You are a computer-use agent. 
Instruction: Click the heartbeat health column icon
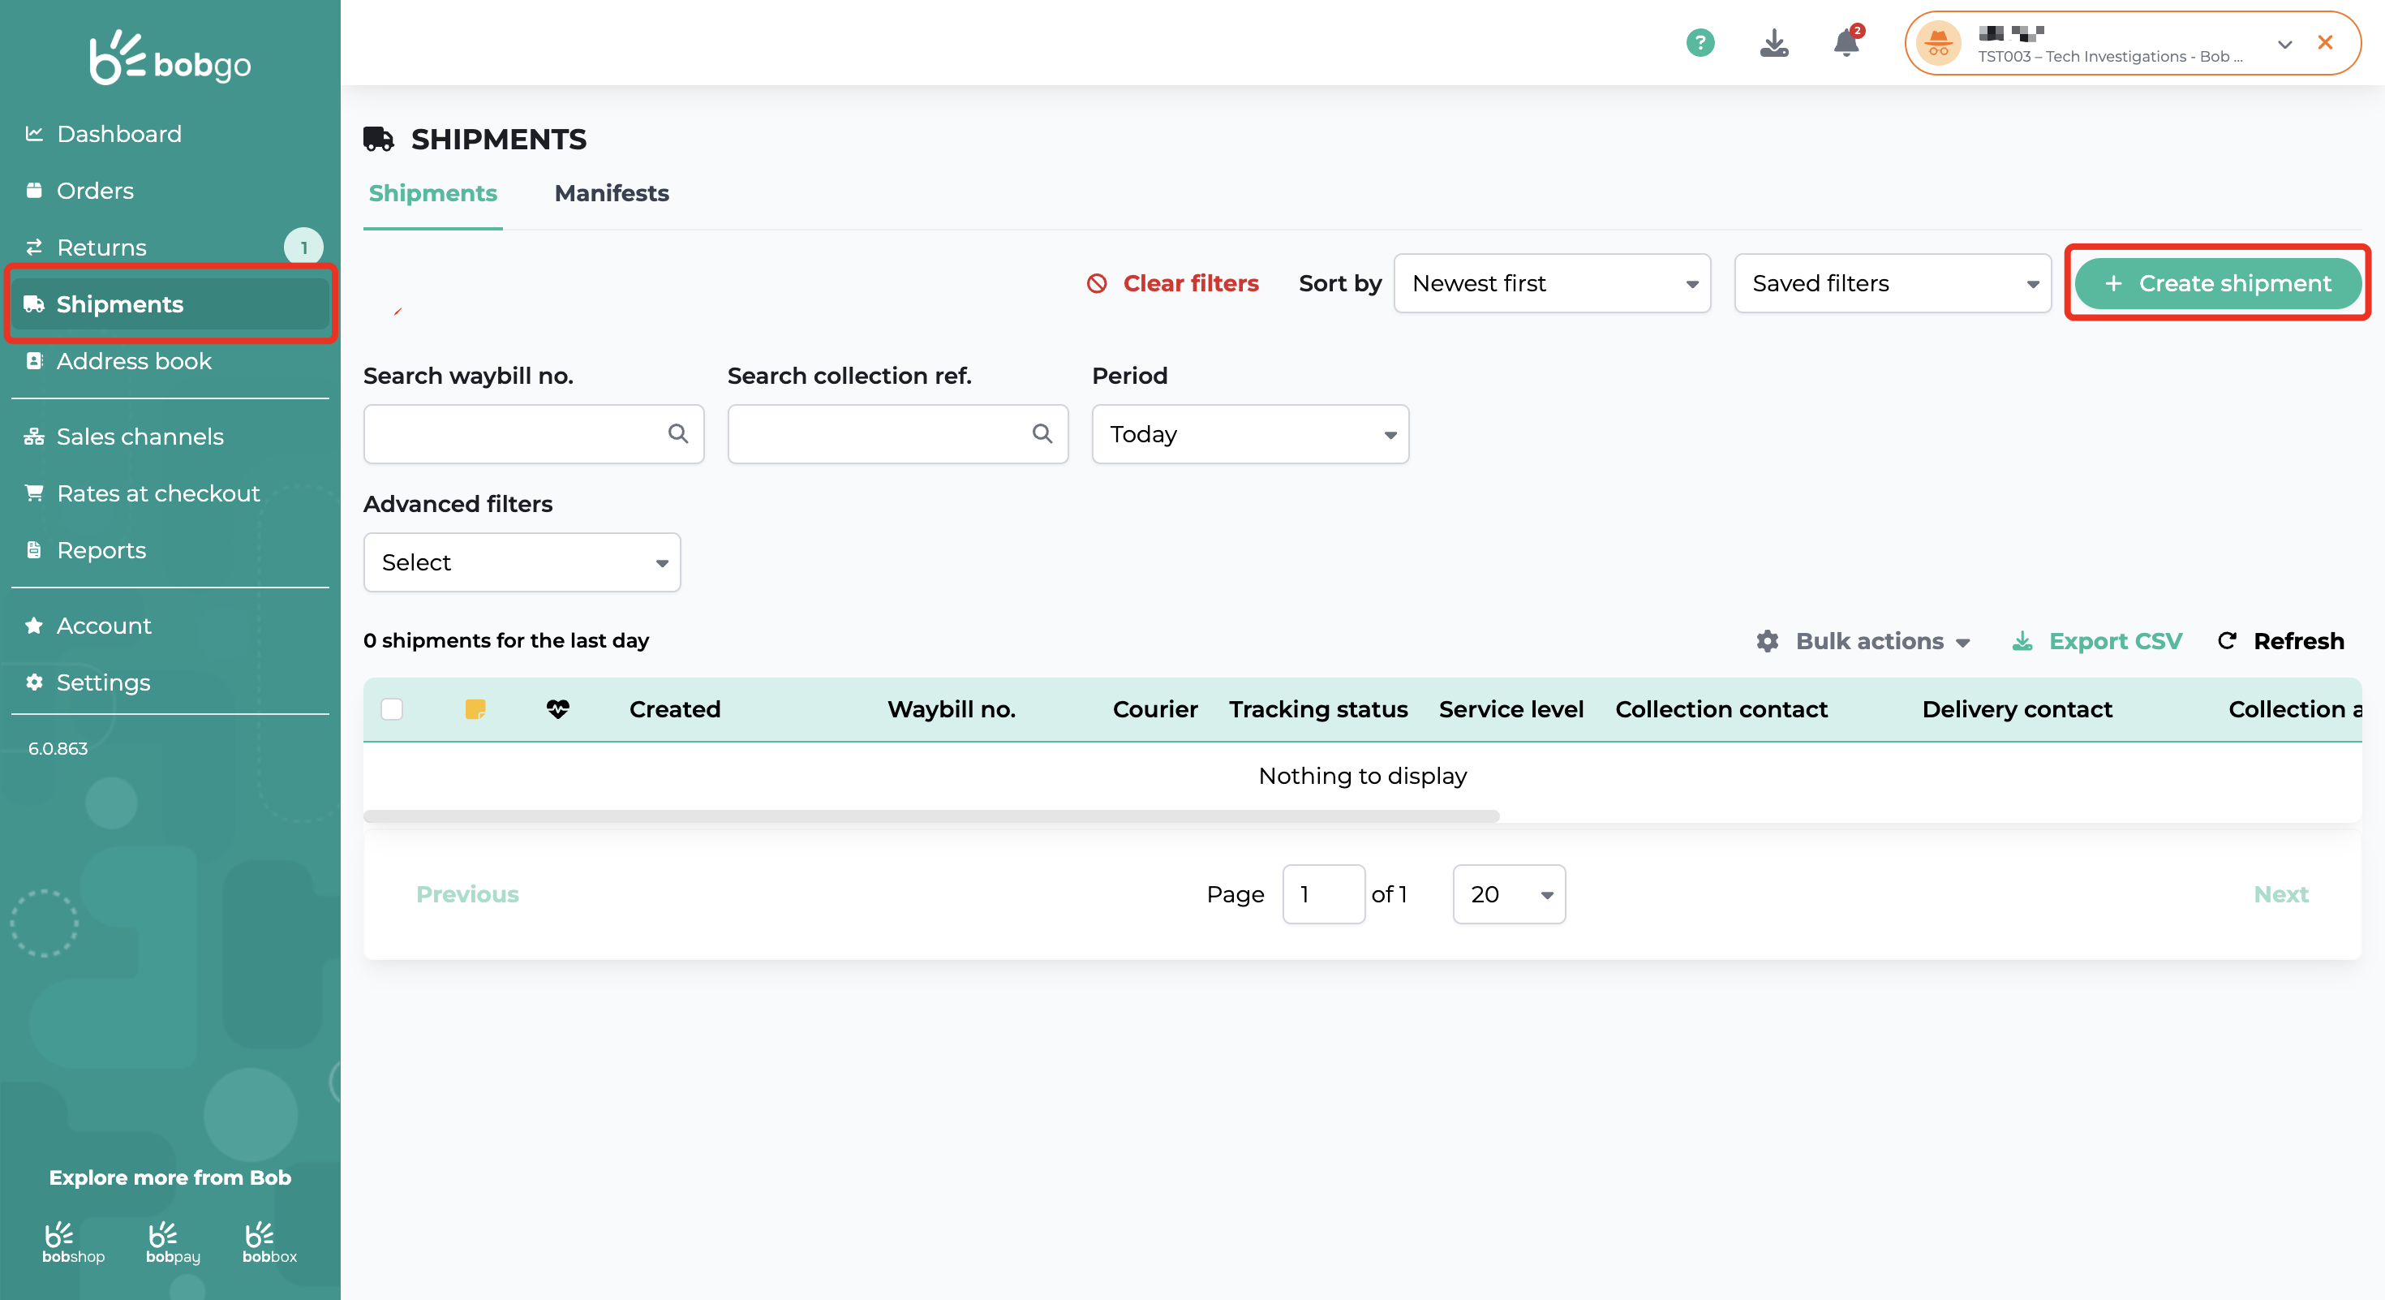(557, 709)
